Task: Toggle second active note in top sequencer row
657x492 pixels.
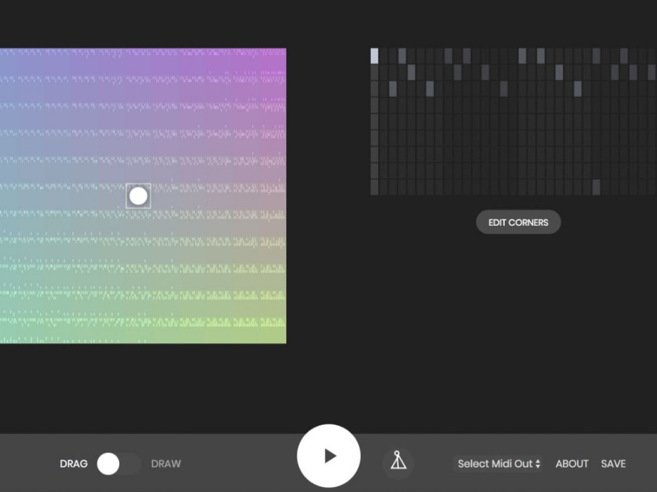Action: pyautogui.click(x=402, y=56)
